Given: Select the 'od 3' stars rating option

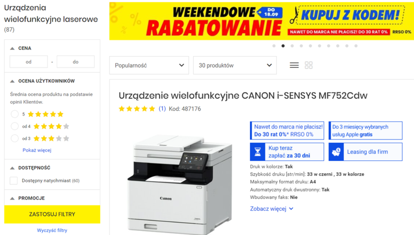Looking at the screenshot, I should point(15,138).
